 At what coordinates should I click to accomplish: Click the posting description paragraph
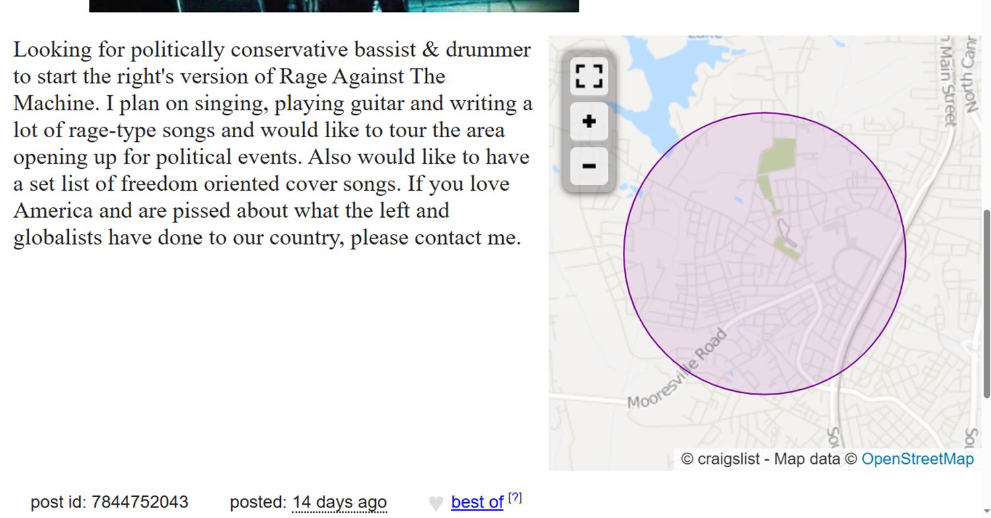272,143
